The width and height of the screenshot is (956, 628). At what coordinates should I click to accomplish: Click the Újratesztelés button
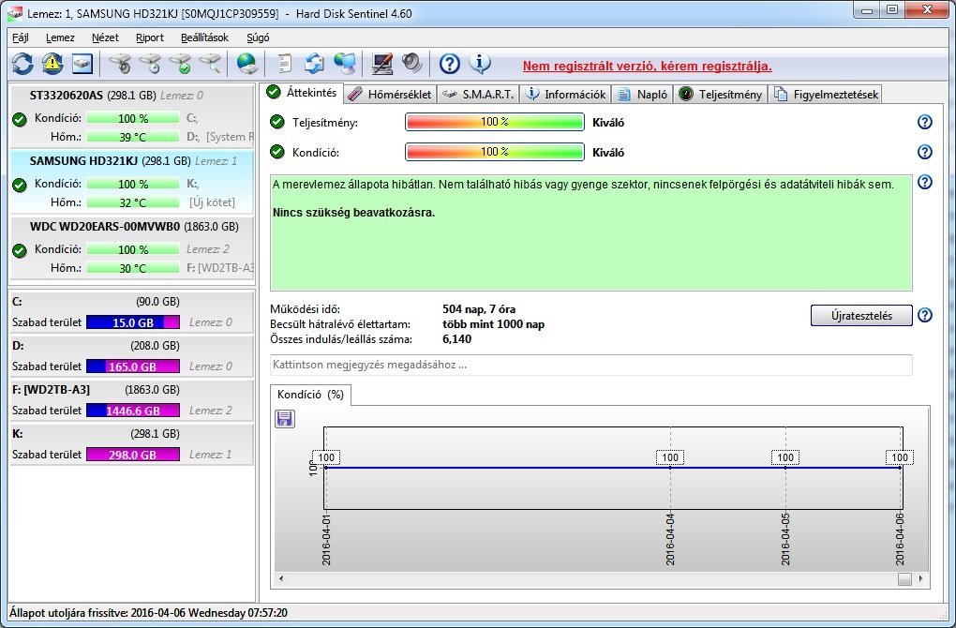(x=861, y=316)
